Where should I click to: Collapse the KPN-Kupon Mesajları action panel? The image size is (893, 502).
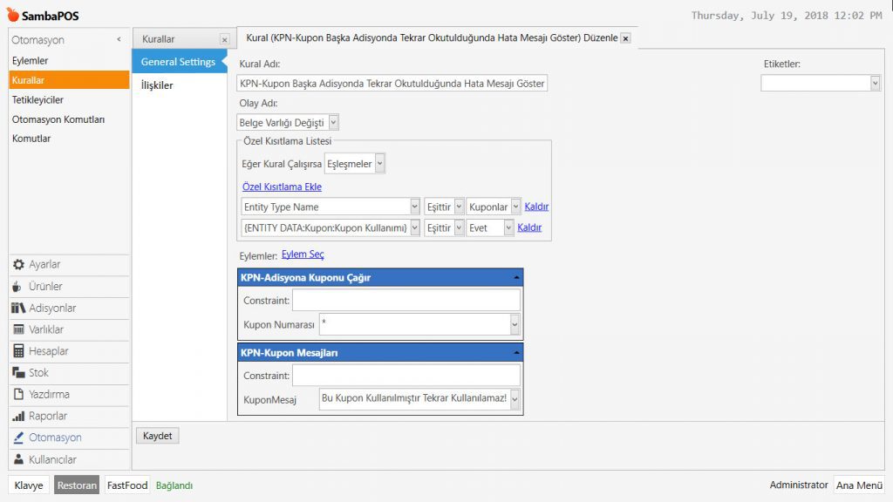point(516,352)
